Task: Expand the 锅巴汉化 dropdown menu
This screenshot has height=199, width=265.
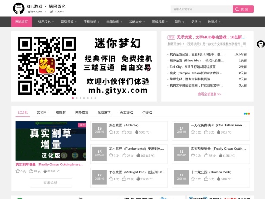Action: 45,21
